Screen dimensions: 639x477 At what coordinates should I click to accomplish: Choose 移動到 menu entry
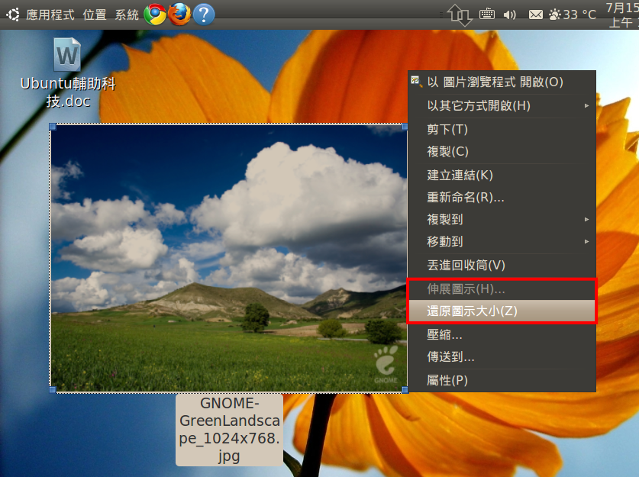[502, 242]
